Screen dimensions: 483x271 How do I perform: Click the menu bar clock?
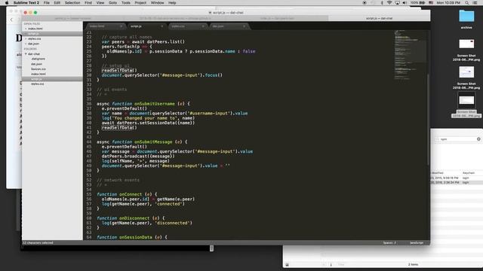[448, 3]
